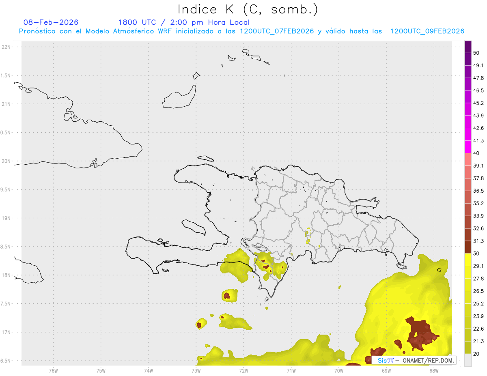Click the colorbar value '50'
Image resolution: width=487 pixels, height=376 pixels.
(x=476, y=53)
